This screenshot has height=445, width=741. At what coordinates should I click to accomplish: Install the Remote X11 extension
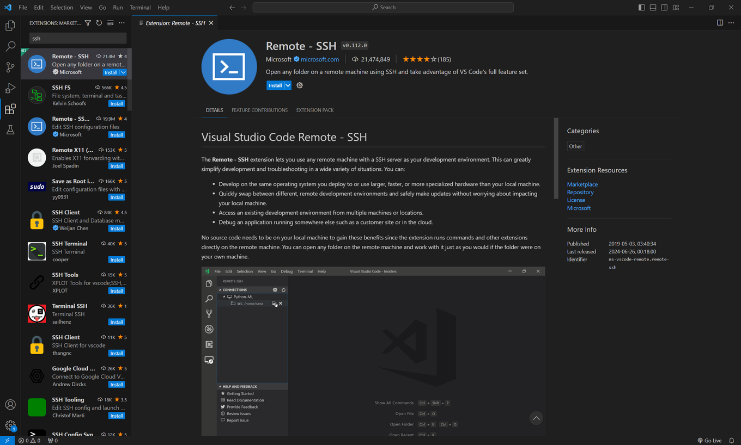pyautogui.click(x=117, y=166)
